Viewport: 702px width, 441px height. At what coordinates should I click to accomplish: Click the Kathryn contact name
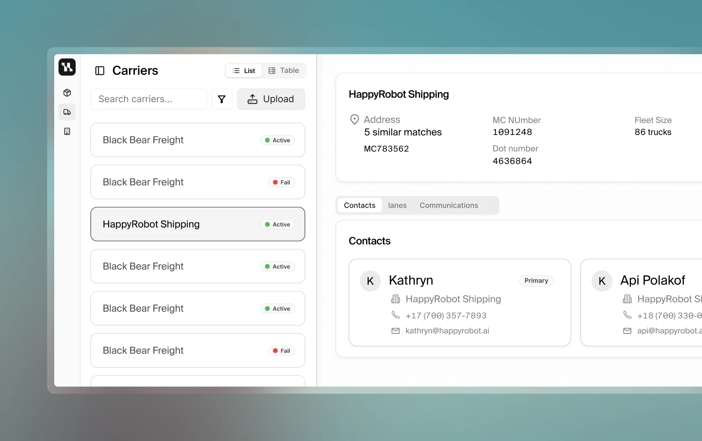tap(411, 280)
